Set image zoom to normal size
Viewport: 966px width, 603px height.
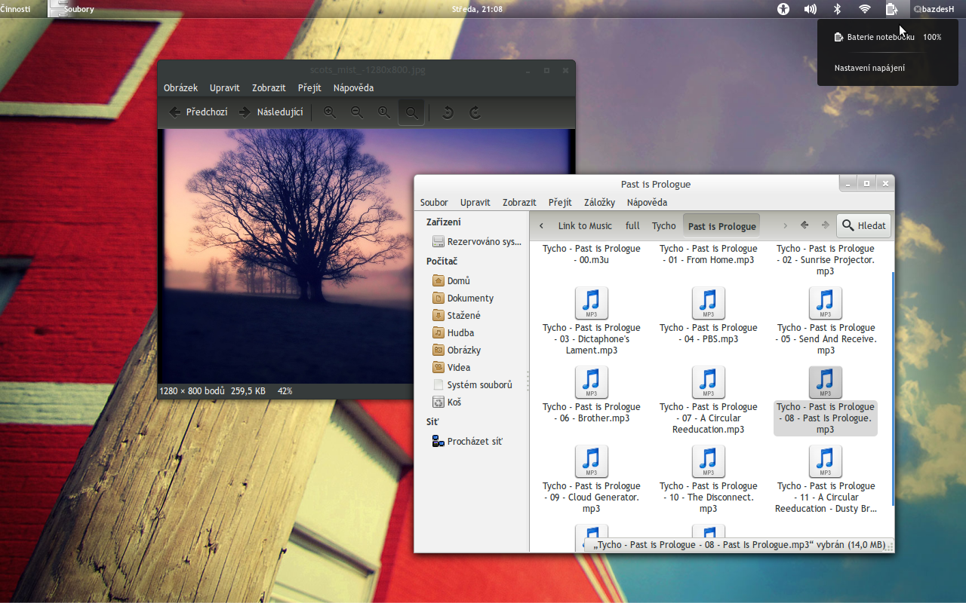point(384,112)
